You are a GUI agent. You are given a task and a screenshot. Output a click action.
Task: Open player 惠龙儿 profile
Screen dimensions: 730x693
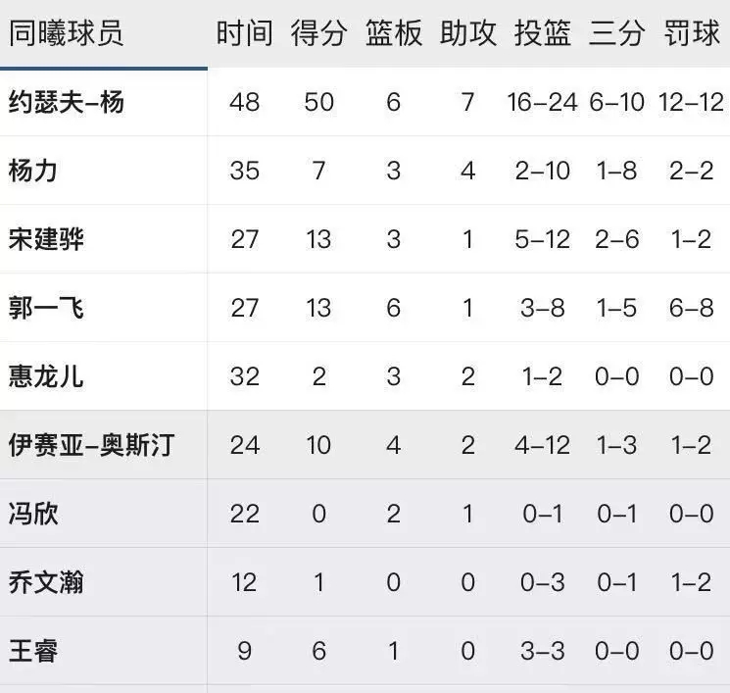click(x=46, y=375)
